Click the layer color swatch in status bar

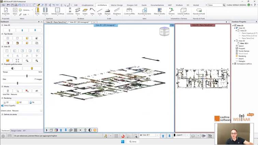(175, 135)
